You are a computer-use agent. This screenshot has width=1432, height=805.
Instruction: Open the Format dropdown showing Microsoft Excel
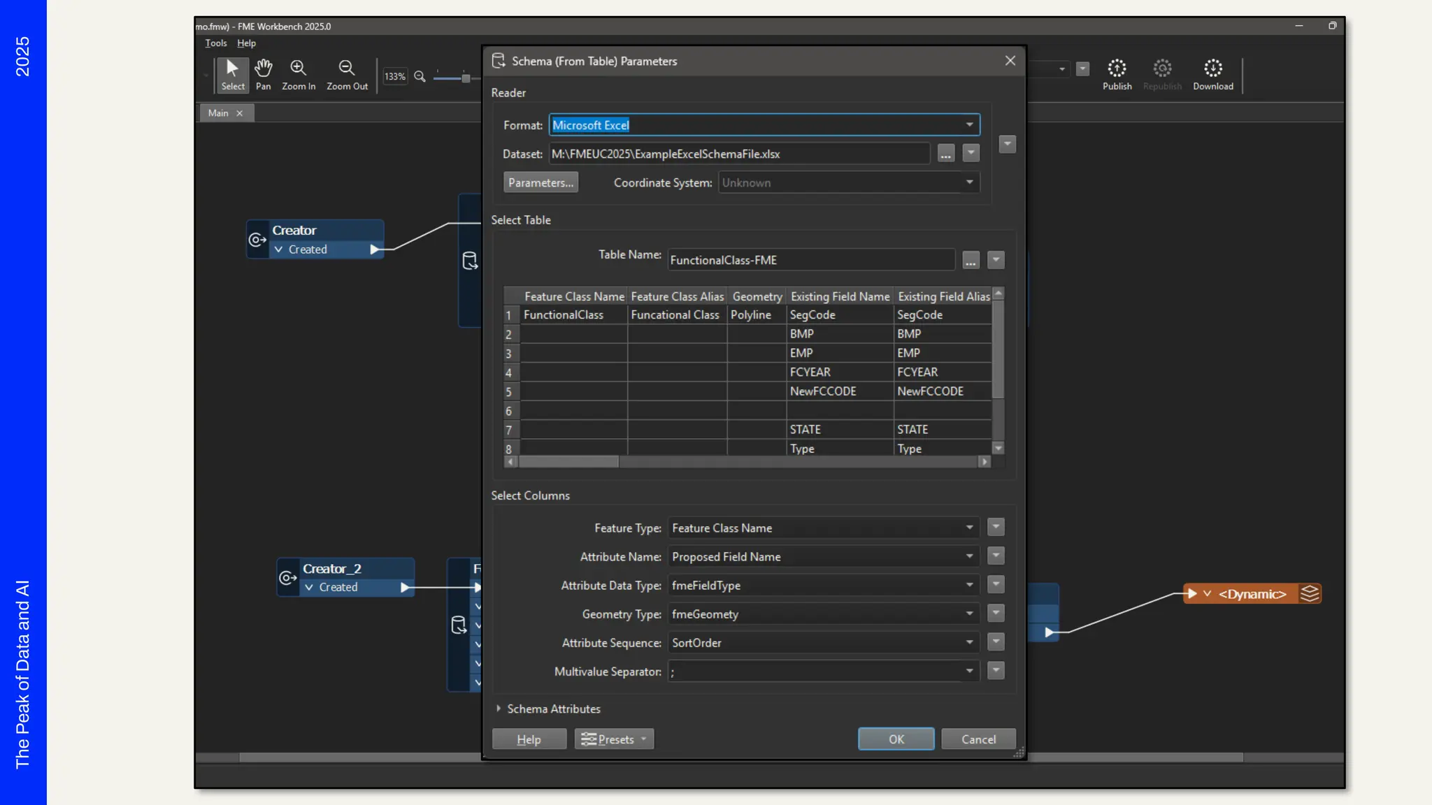click(969, 125)
